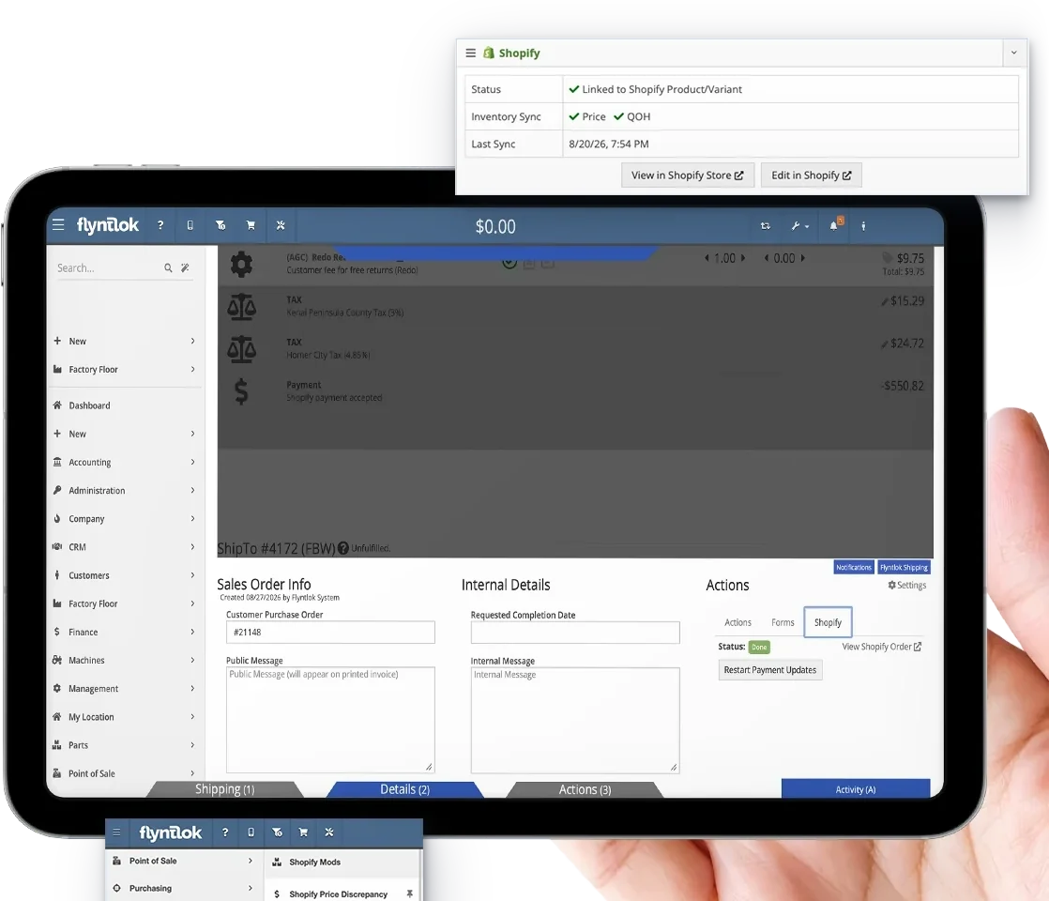This screenshot has width=1049, height=901.
Task: Click the Accounting bank icon in sidebar
Action: 57,462
